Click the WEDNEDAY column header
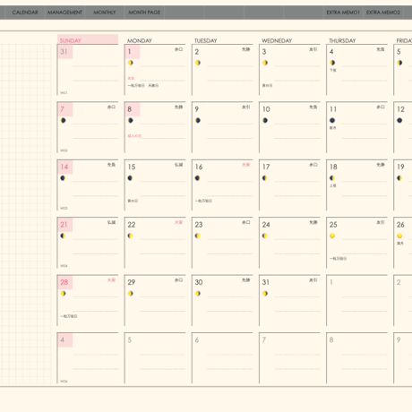 [x=277, y=40]
